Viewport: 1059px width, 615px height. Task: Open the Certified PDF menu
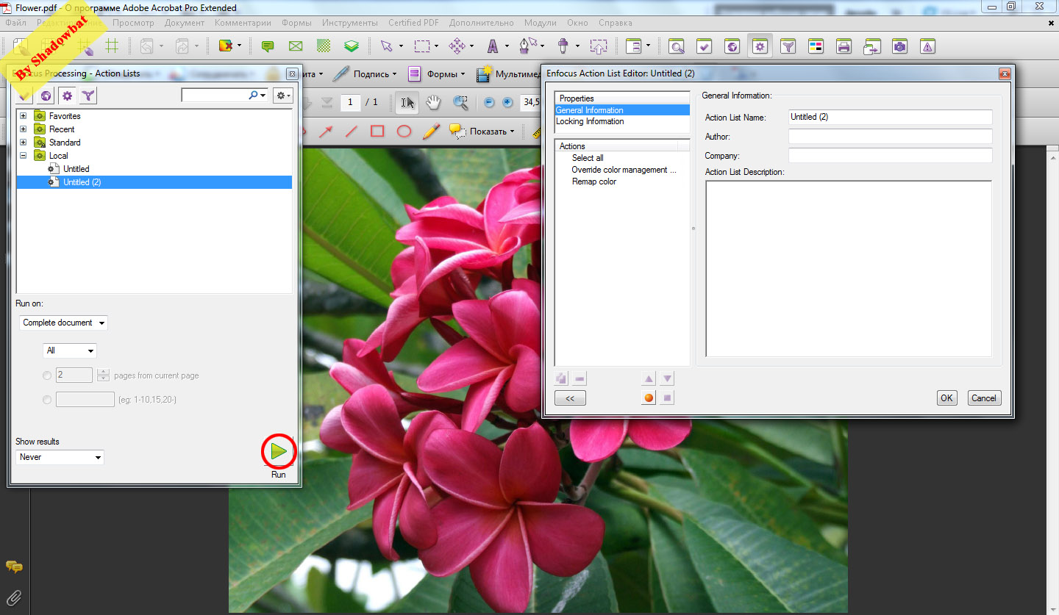(414, 23)
